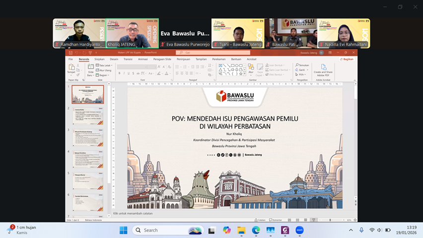The width and height of the screenshot is (423, 238).
Task: Switch to Peragaan Slide tab
Action: (x=162, y=59)
